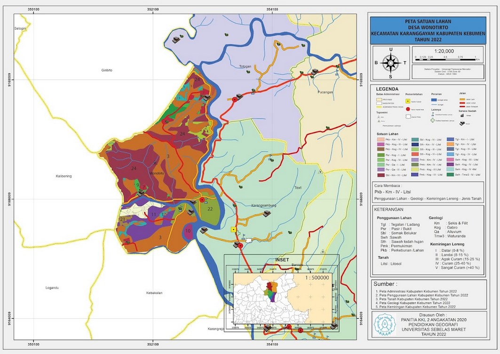The image size is (500, 354).
Task: Click the blue flag education legend icon
Action: point(433,114)
